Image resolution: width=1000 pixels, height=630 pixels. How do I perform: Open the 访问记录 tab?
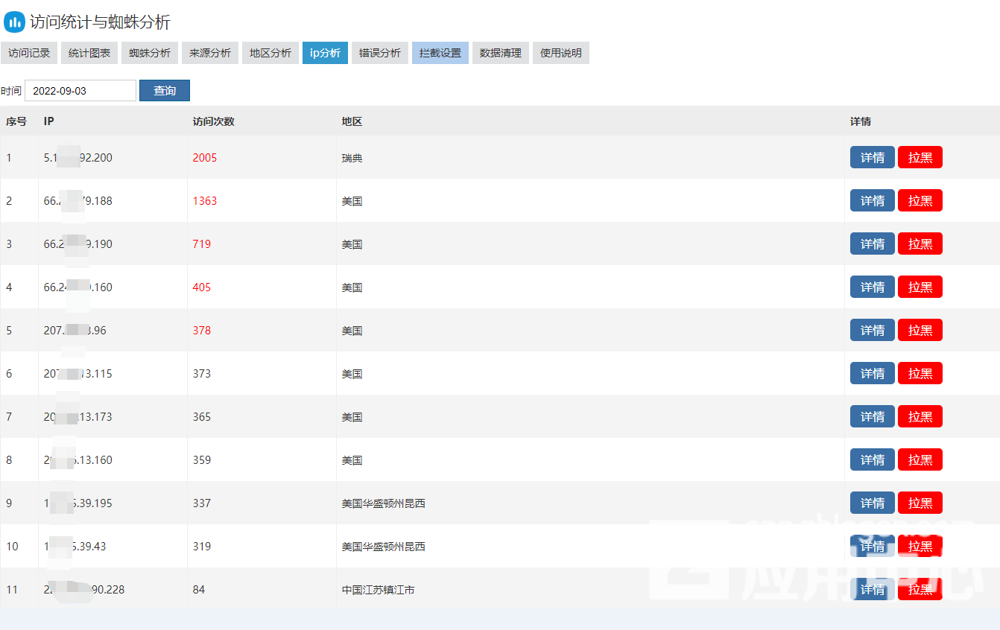29,53
